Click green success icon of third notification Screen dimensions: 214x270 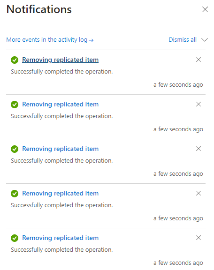[x=15, y=149]
